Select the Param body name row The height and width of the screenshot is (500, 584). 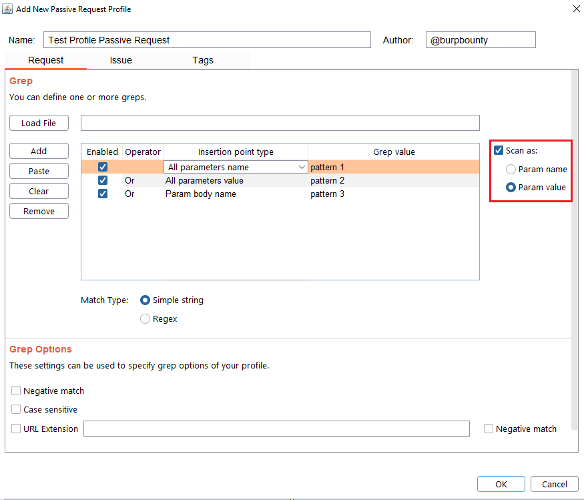point(200,194)
